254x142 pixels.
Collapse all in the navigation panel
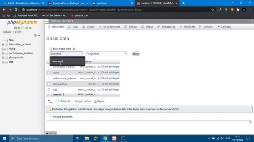coord(35,35)
